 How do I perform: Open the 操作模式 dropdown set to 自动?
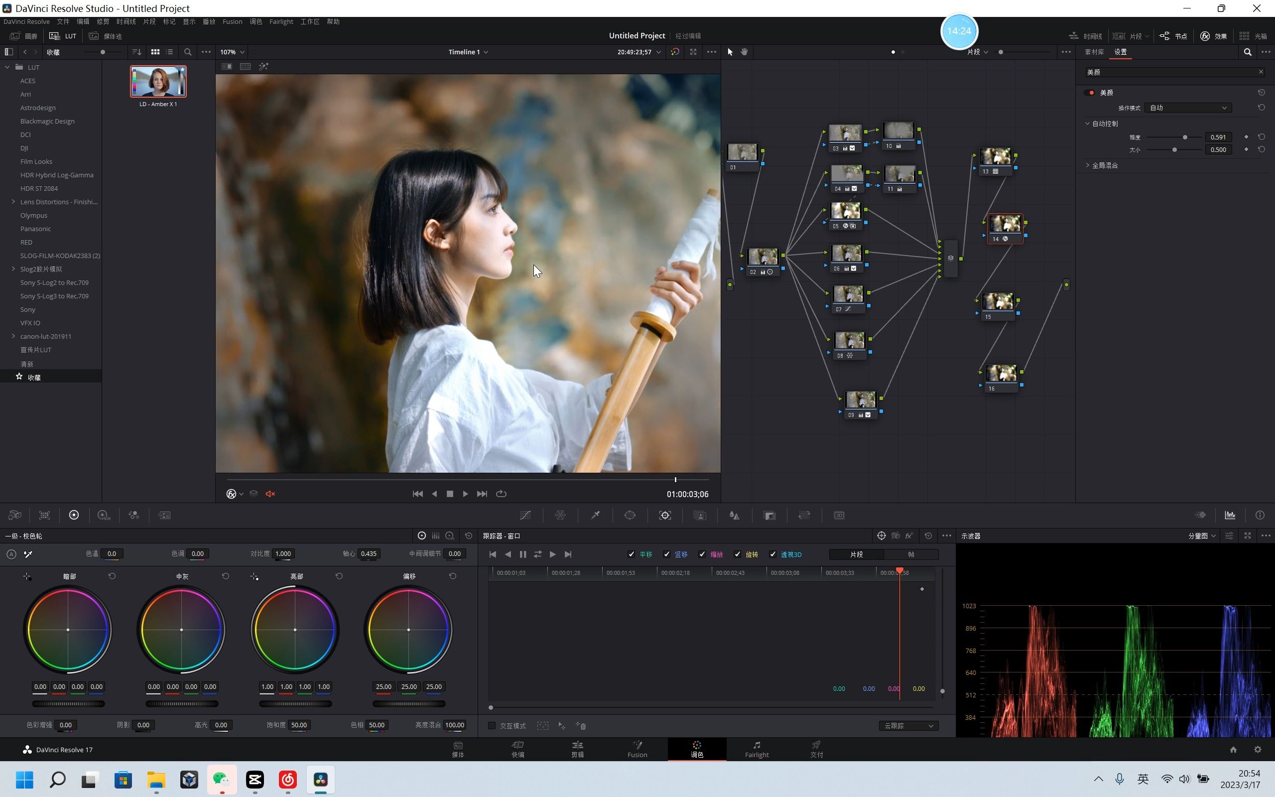coord(1187,108)
